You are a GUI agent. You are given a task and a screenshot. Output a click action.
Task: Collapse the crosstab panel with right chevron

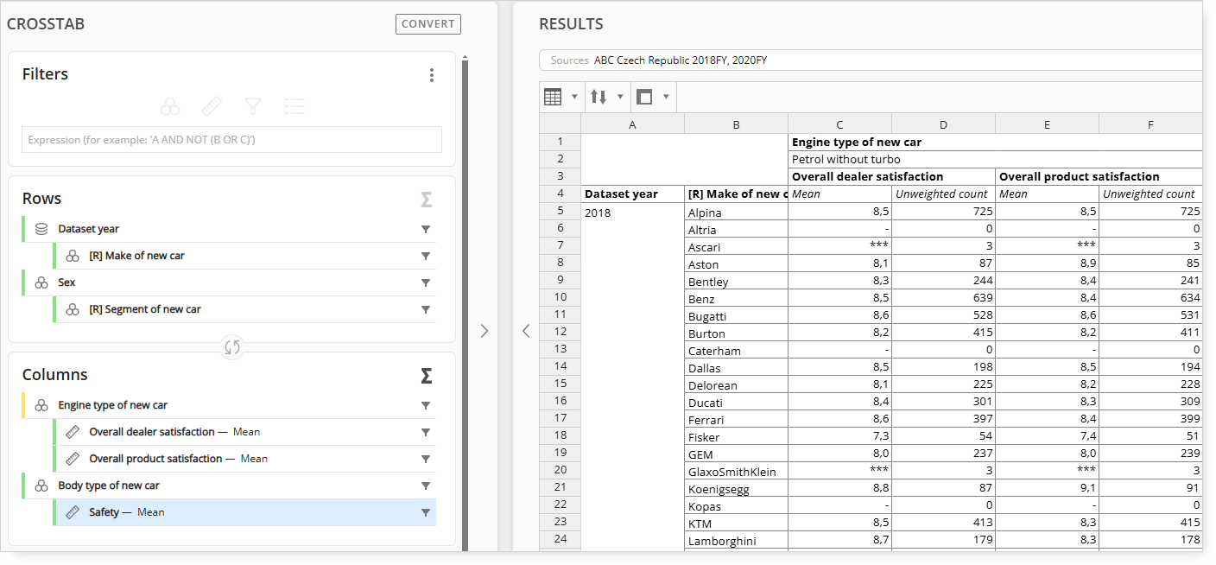coord(484,331)
